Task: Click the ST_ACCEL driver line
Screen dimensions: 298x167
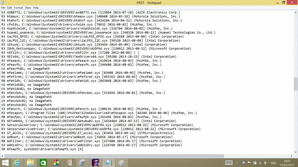Action: point(88,133)
